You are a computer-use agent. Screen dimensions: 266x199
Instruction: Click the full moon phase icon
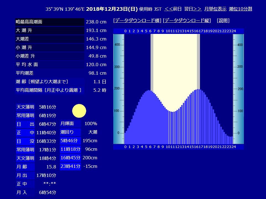(x=79, y=111)
